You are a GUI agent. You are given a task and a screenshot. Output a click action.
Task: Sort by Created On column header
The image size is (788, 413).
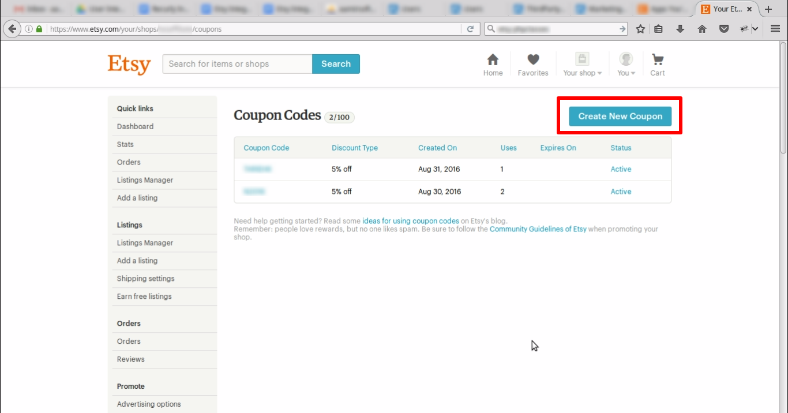click(437, 148)
